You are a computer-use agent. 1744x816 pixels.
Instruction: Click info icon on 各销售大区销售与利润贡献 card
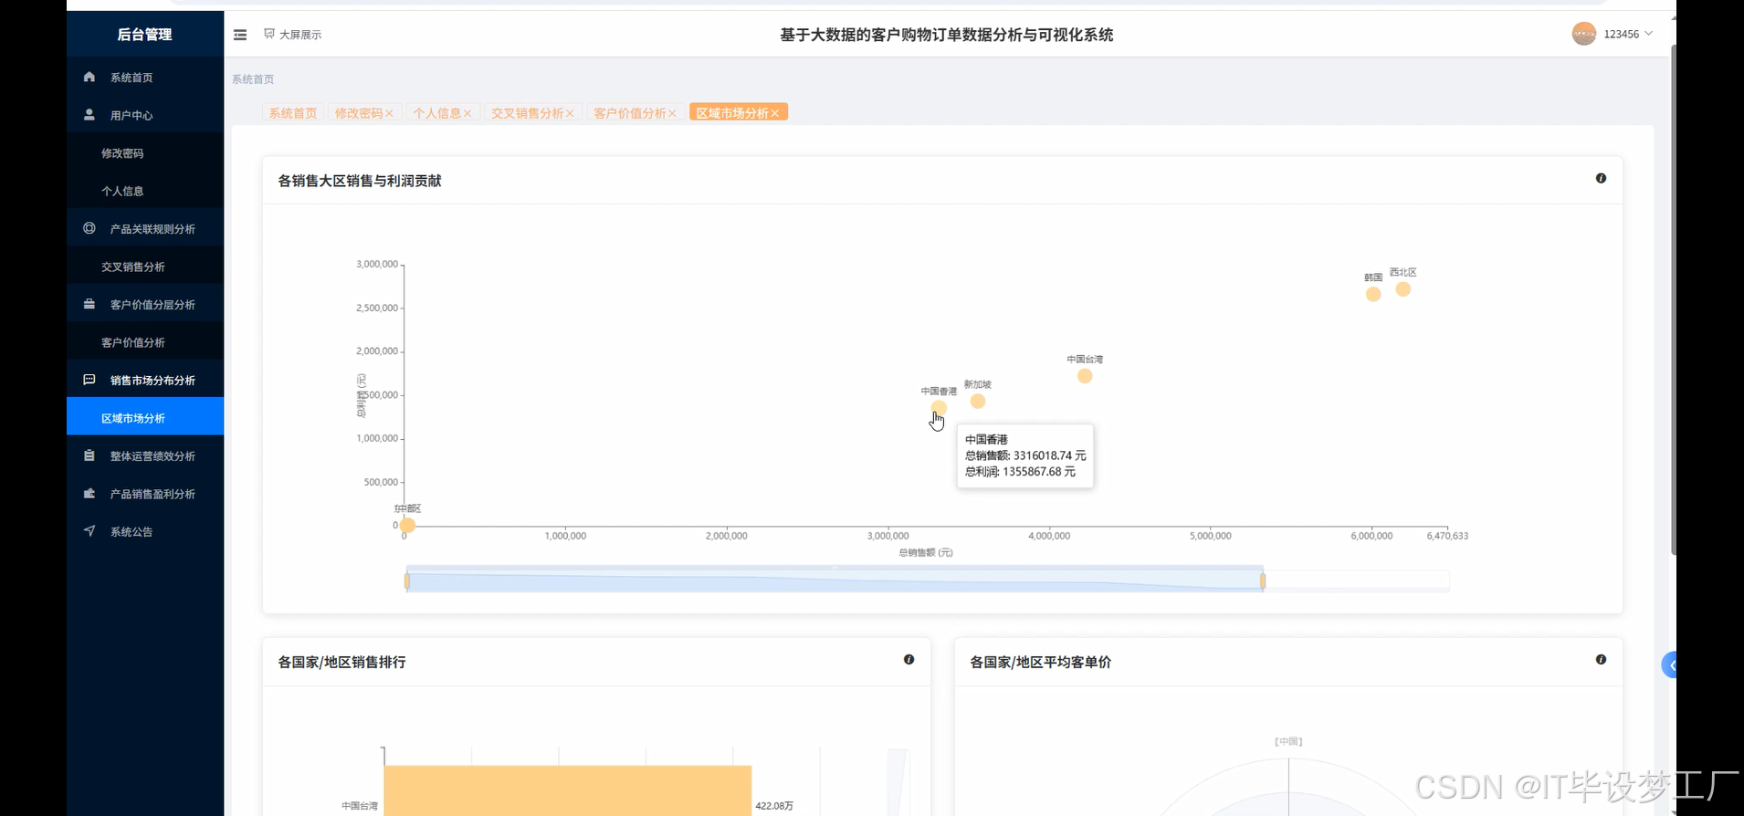(x=1601, y=178)
